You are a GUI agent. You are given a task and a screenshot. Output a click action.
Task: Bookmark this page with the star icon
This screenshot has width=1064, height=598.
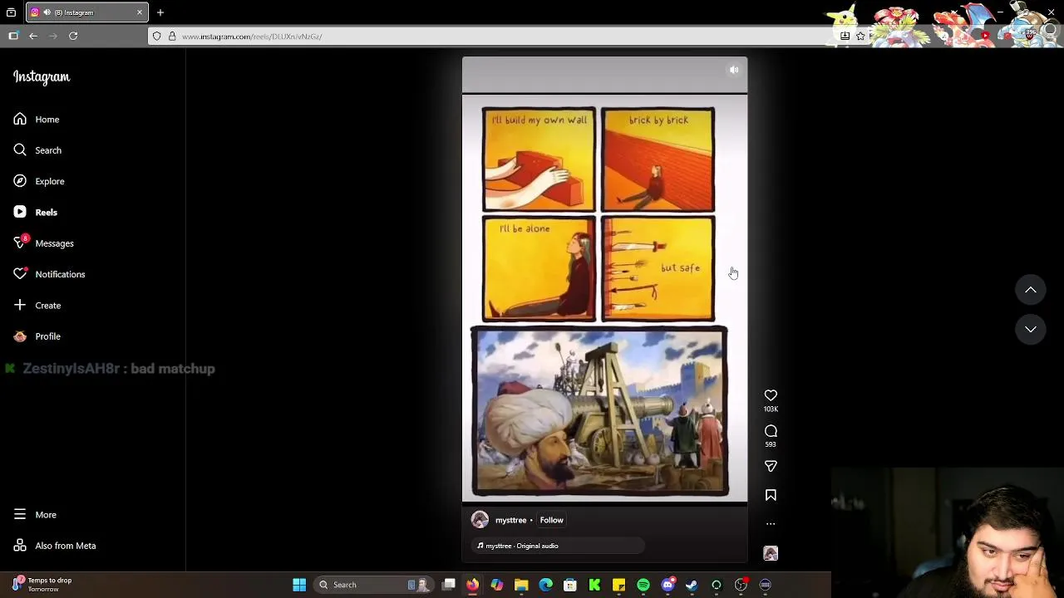coord(860,36)
